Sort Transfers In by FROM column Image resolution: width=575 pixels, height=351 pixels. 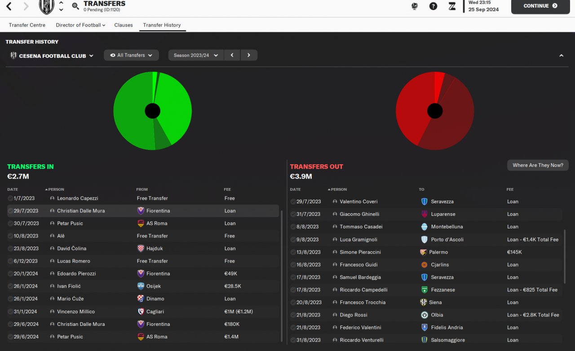coord(142,189)
